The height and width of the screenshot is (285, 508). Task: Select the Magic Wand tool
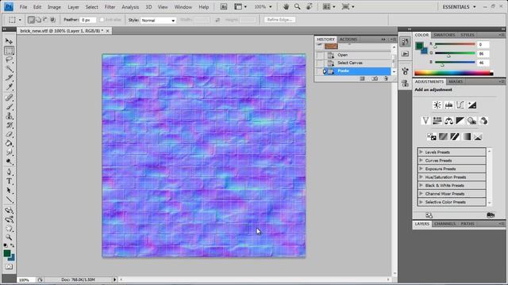click(x=9, y=69)
